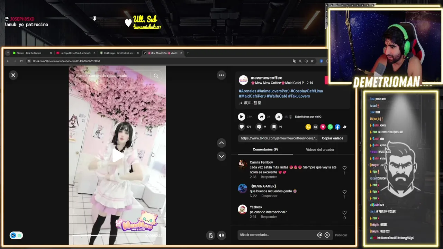The height and width of the screenshot is (249, 443).
Task: Reply to KEVIN.GAMER's comment
Action: 270,196
